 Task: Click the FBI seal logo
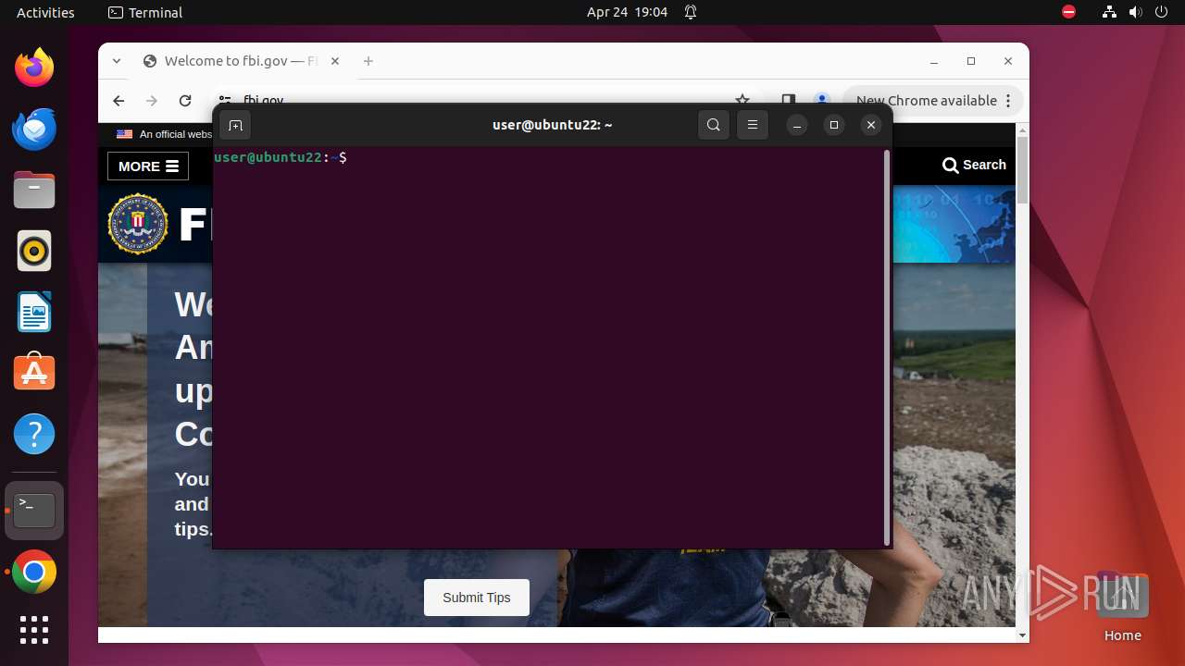click(138, 224)
